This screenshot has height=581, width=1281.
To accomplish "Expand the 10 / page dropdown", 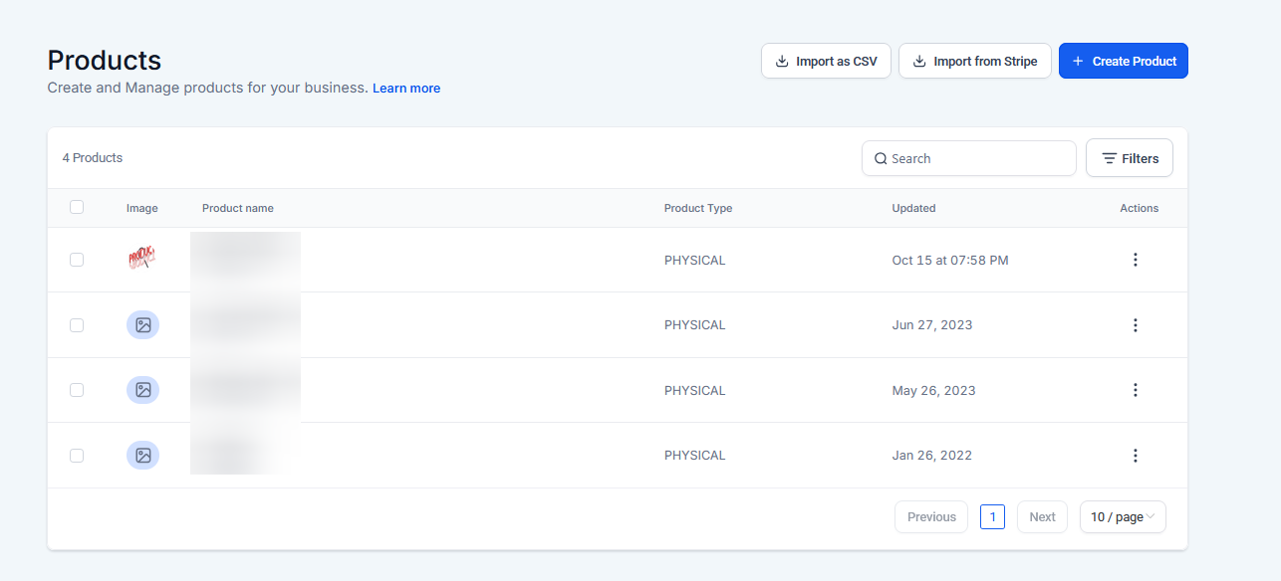I will (1123, 517).
